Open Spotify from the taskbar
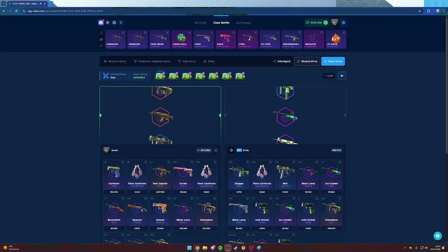The image size is (448, 252). [220, 248]
